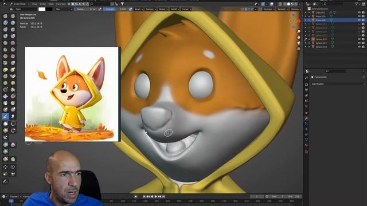
Task: Open the Cursor dropdown
Action: point(186,9)
